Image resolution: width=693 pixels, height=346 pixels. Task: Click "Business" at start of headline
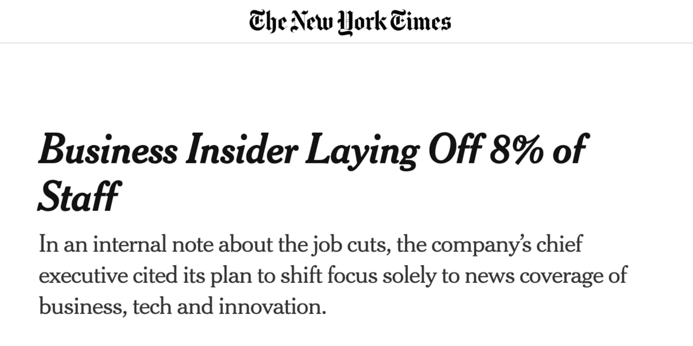click(108, 151)
